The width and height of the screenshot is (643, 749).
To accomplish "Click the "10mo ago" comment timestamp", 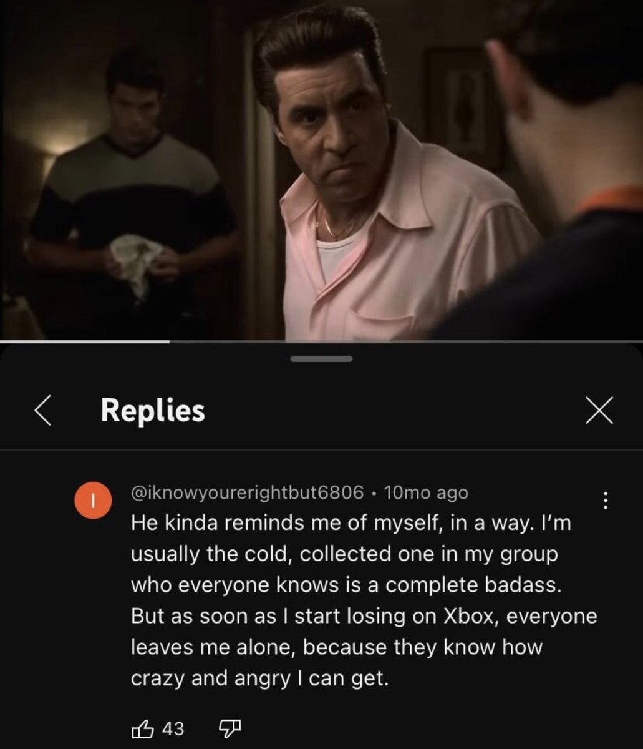I will [425, 492].
